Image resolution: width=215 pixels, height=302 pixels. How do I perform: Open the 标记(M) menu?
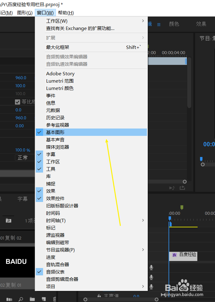pyautogui.click(x=6, y=13)
